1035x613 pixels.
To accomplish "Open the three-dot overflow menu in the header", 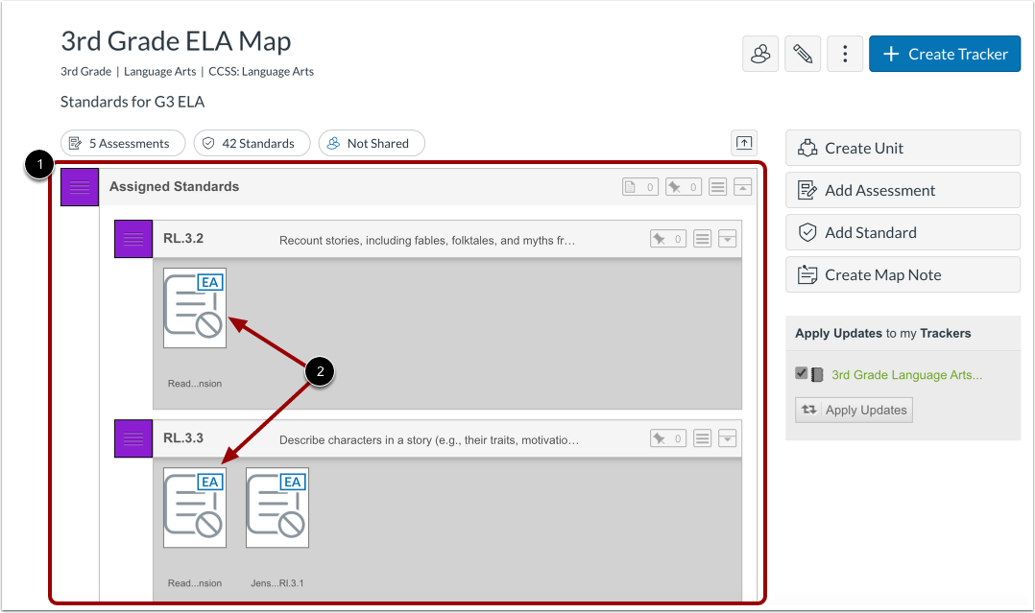I will tap(845, 54).
